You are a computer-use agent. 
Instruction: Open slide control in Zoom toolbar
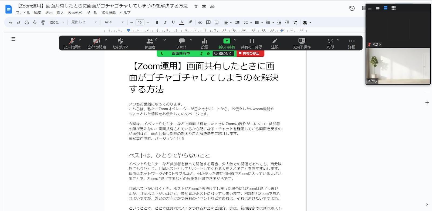tap(302, 43)
